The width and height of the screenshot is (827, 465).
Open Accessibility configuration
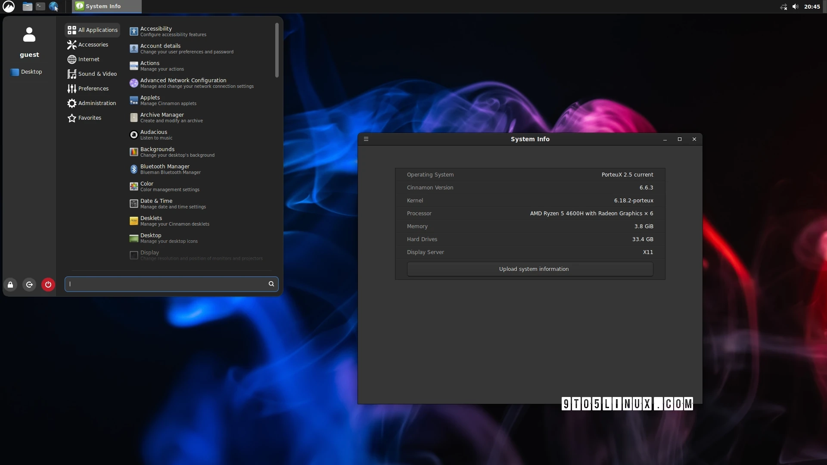[156, 31]
